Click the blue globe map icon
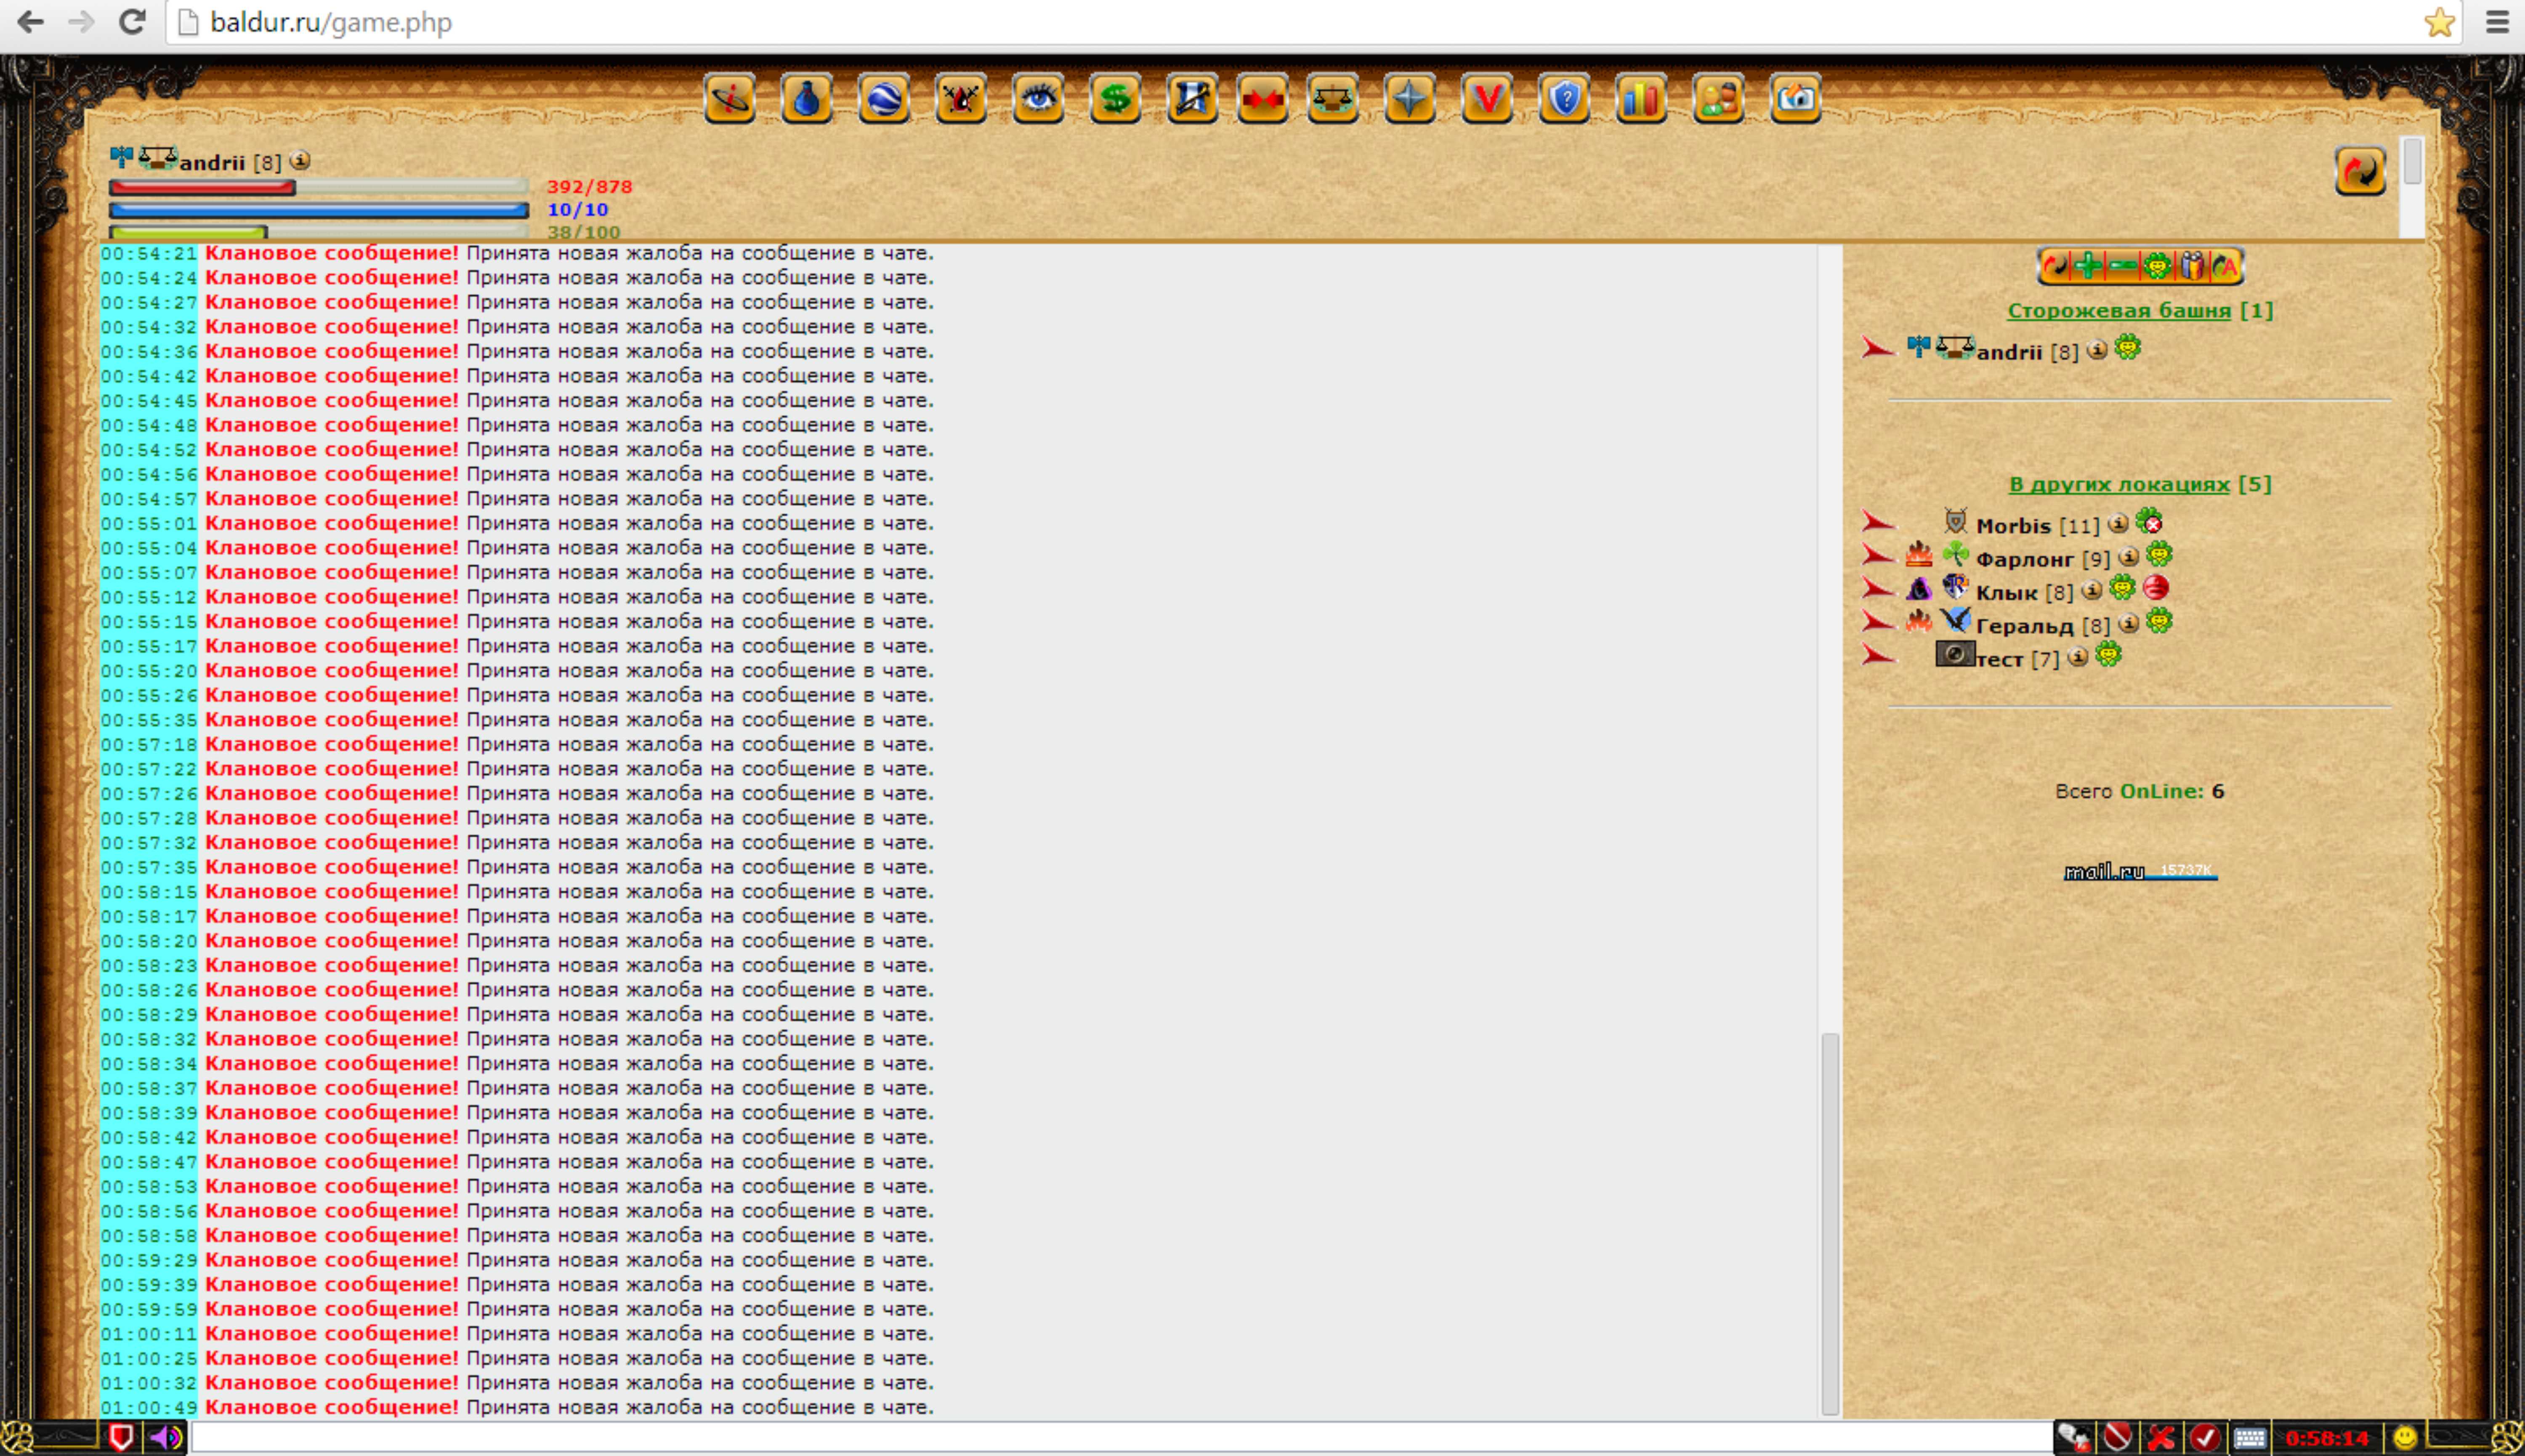2525x1456 pixels. point(884,98)
